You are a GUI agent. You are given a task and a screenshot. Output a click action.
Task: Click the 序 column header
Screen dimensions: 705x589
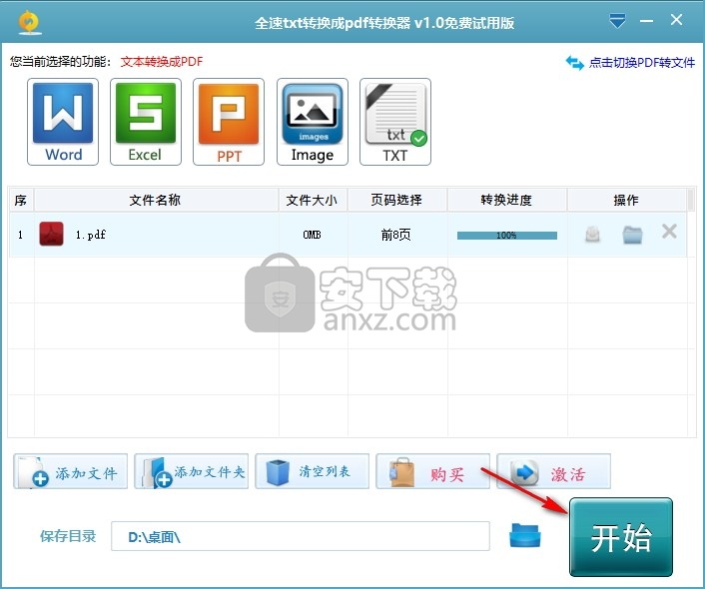click(21, 200)
